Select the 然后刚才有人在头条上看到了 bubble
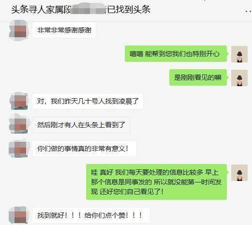The image size is (252, 225). (x=81, y=125)
